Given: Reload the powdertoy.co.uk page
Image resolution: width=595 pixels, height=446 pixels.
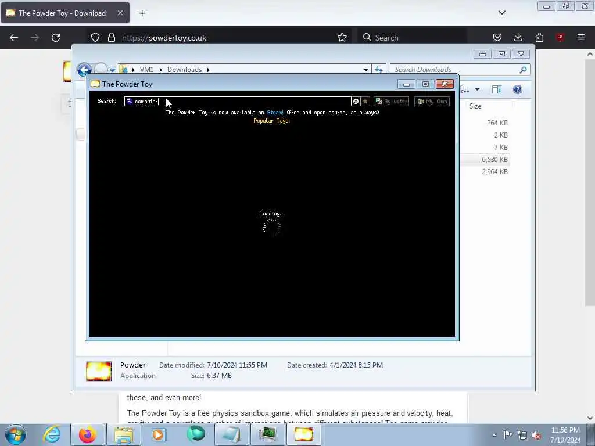Looking at the screenshot, I should (56, 38).
